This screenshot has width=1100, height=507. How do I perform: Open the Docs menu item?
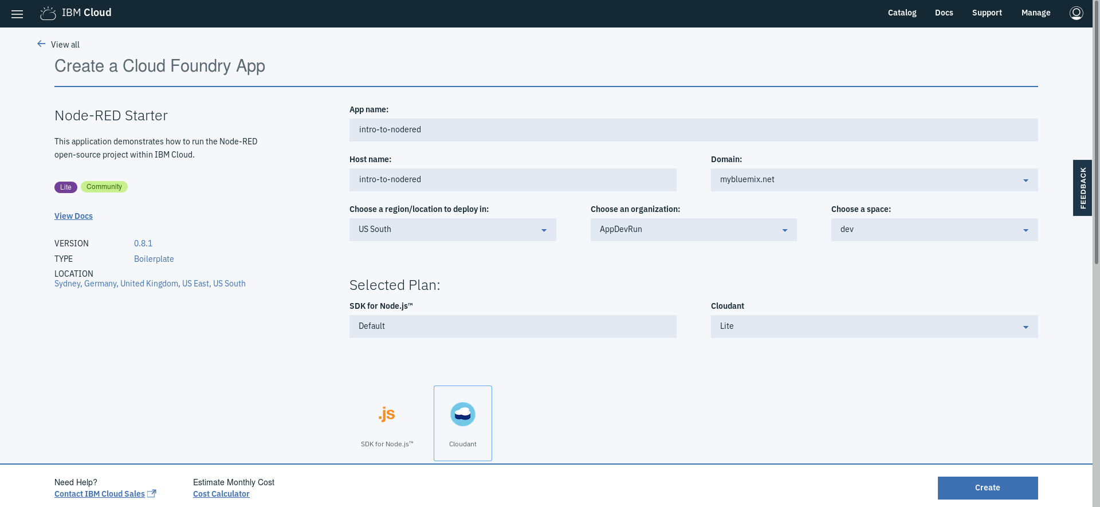point(944,13)
